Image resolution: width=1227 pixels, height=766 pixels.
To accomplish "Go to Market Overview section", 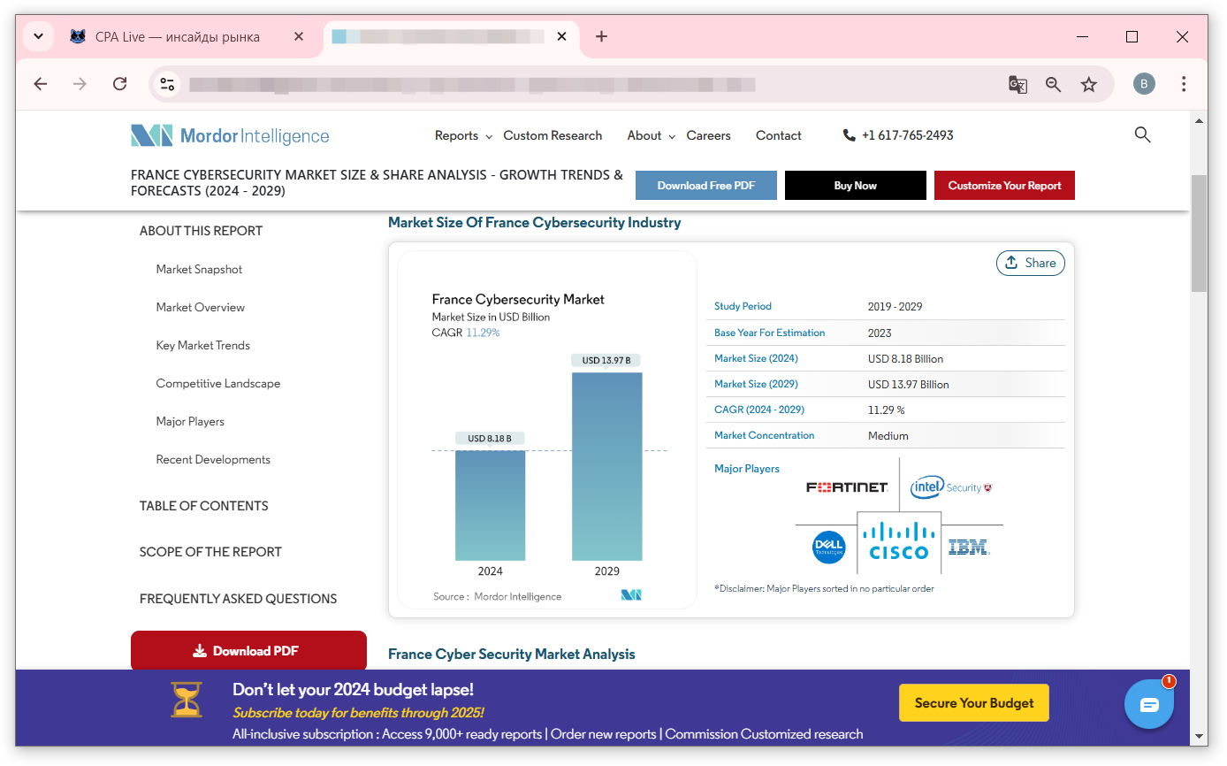I will (201, 307).
